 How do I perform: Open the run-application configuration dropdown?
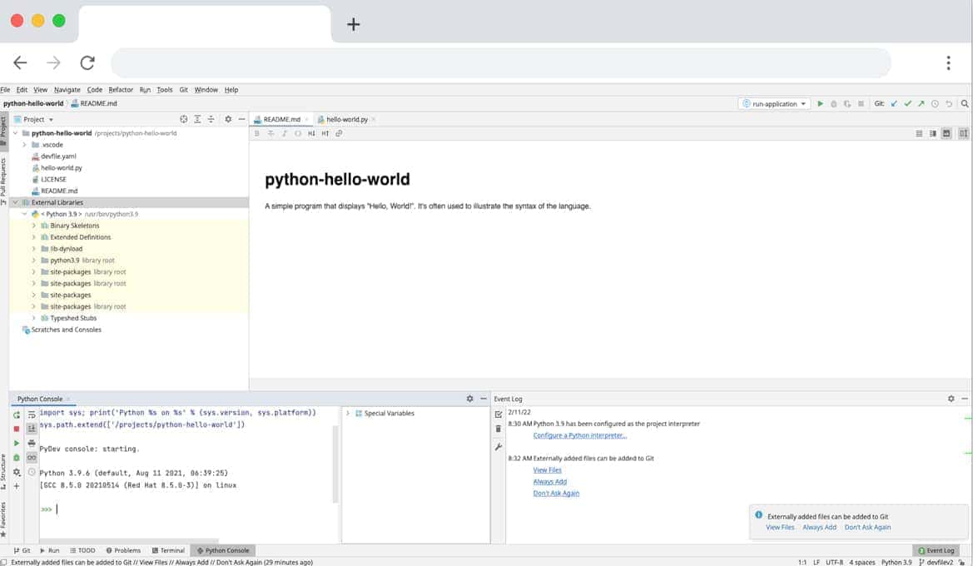775,104
